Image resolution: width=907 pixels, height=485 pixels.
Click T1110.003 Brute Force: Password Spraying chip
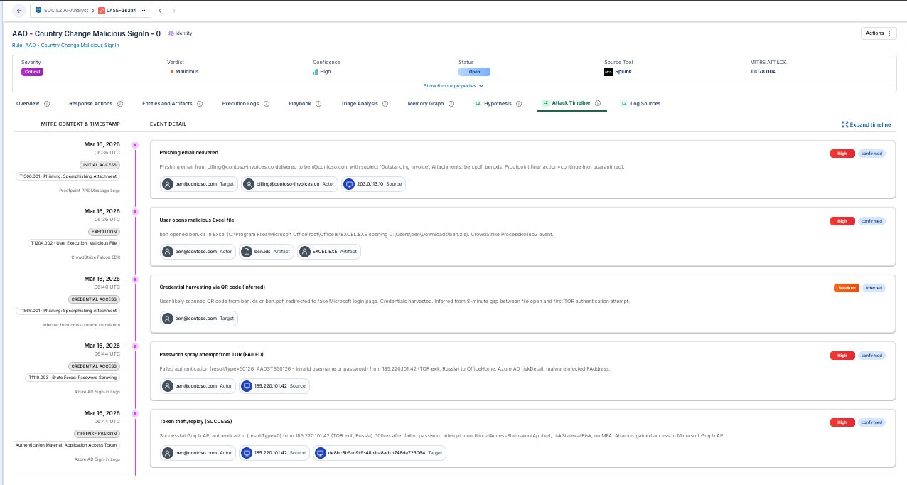tap(73, 378)
